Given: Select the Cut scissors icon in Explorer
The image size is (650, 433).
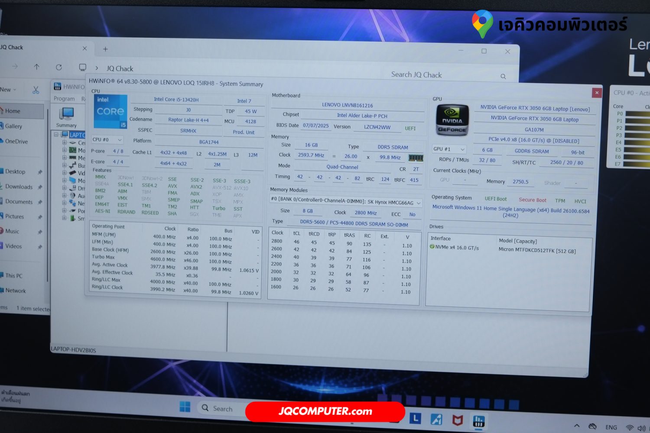Looking at the screenshot, I should pyautogui.click(x=36, y=90).
